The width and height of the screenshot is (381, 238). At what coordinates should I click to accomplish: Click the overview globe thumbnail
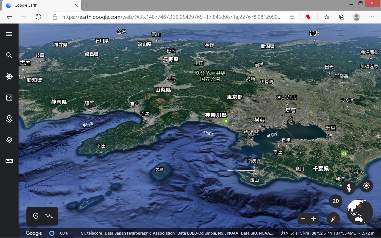pos(359,212)
